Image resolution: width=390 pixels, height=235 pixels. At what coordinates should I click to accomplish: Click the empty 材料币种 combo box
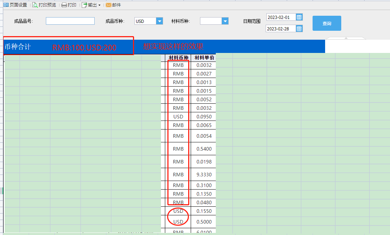coord(211,21)
